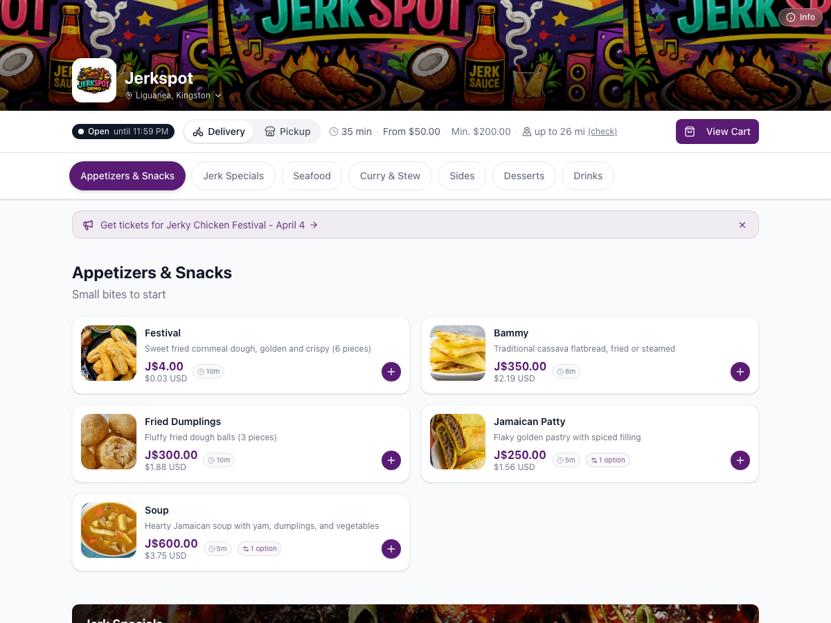Click the shopping bag icon on View Cart

(x=690, y=132)
